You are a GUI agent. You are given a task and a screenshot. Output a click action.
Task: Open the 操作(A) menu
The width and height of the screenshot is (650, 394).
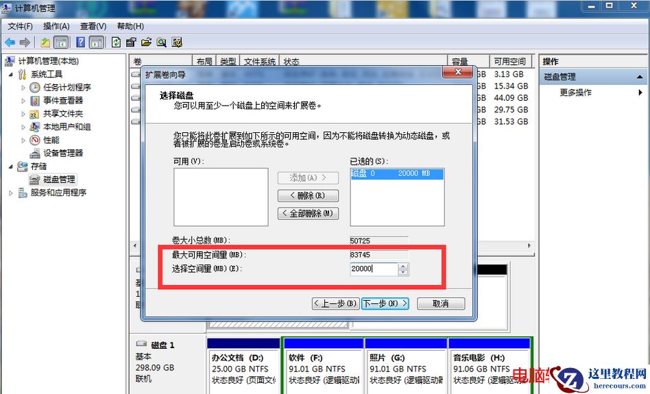point(56,26)
